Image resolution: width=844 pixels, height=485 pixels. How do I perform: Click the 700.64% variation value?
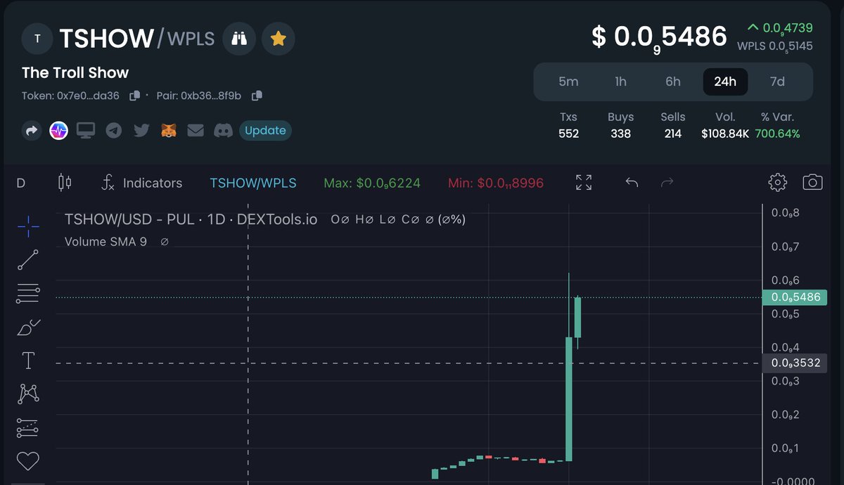pos(777,134)
